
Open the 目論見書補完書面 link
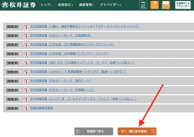[42, 108]
